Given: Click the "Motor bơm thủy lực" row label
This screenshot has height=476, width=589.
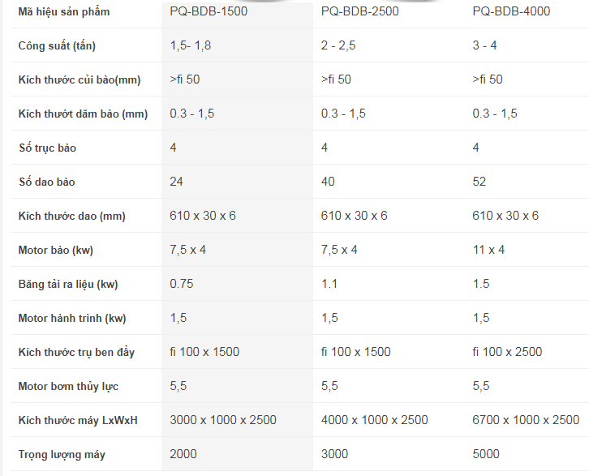Looking at the screenshot, I should point(69,387).
